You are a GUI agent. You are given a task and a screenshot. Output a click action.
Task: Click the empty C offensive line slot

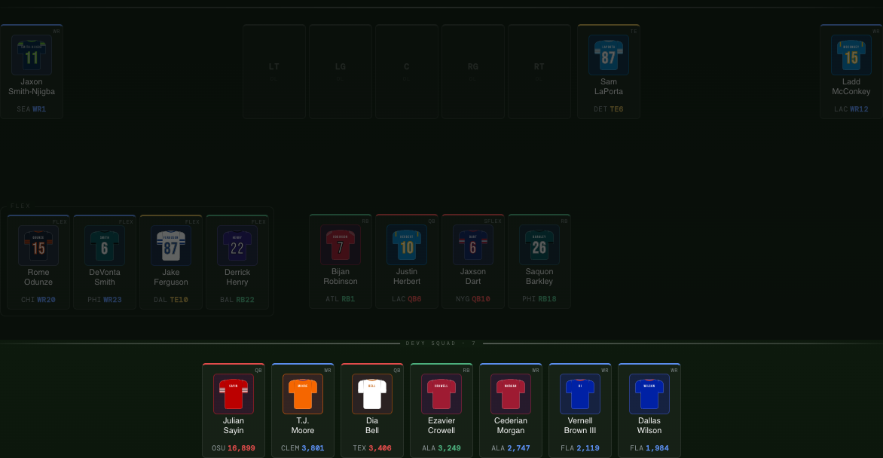click(x=407, y=72)
